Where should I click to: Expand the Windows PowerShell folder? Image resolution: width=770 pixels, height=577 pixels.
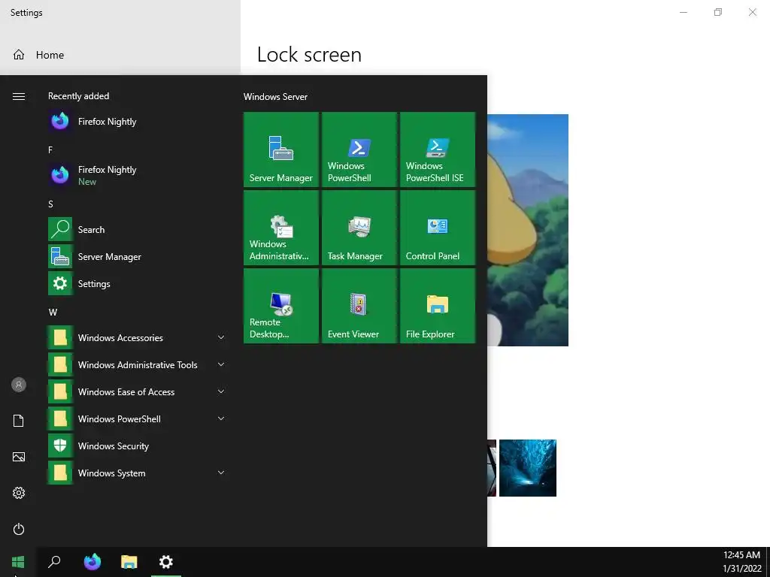(x=138, y=419)
